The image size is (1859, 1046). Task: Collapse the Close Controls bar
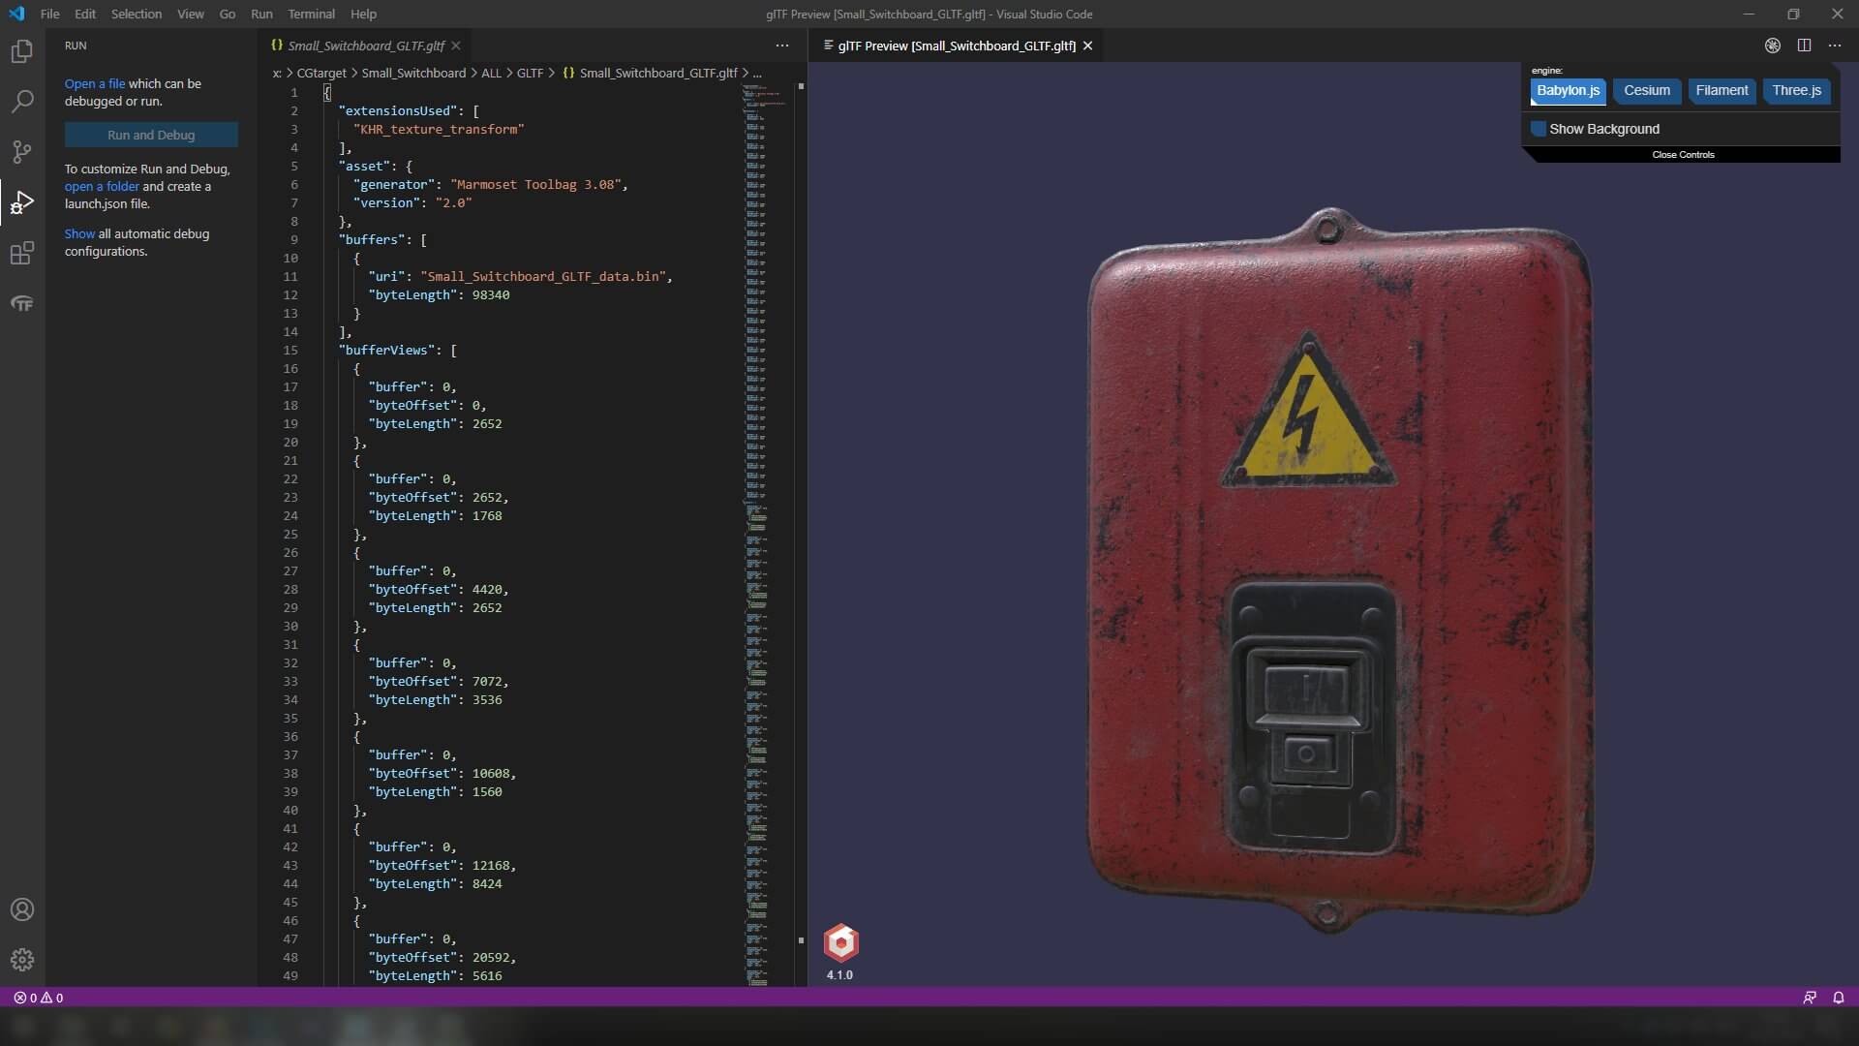(1682, 155)
